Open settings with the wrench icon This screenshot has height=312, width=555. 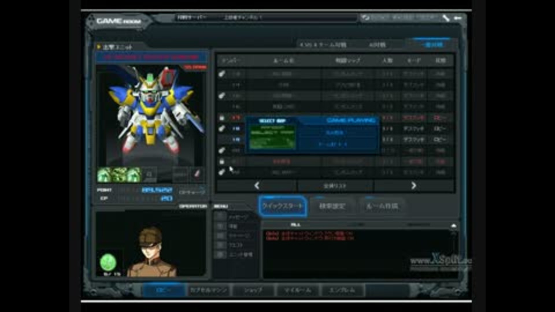tap(446, 18)
